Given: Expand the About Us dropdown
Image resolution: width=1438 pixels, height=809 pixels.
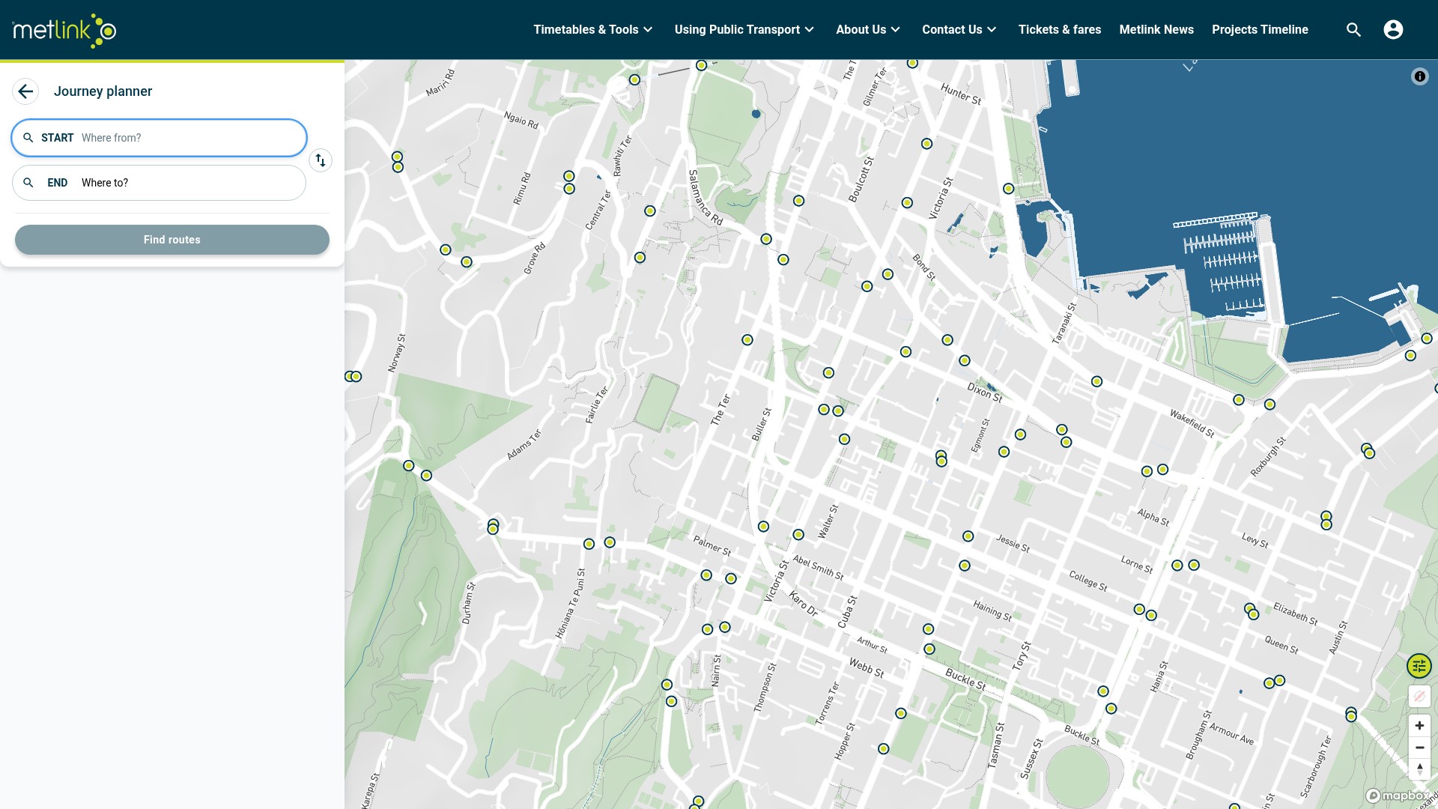Looking at the screenshot, I should tap(868, 30).
